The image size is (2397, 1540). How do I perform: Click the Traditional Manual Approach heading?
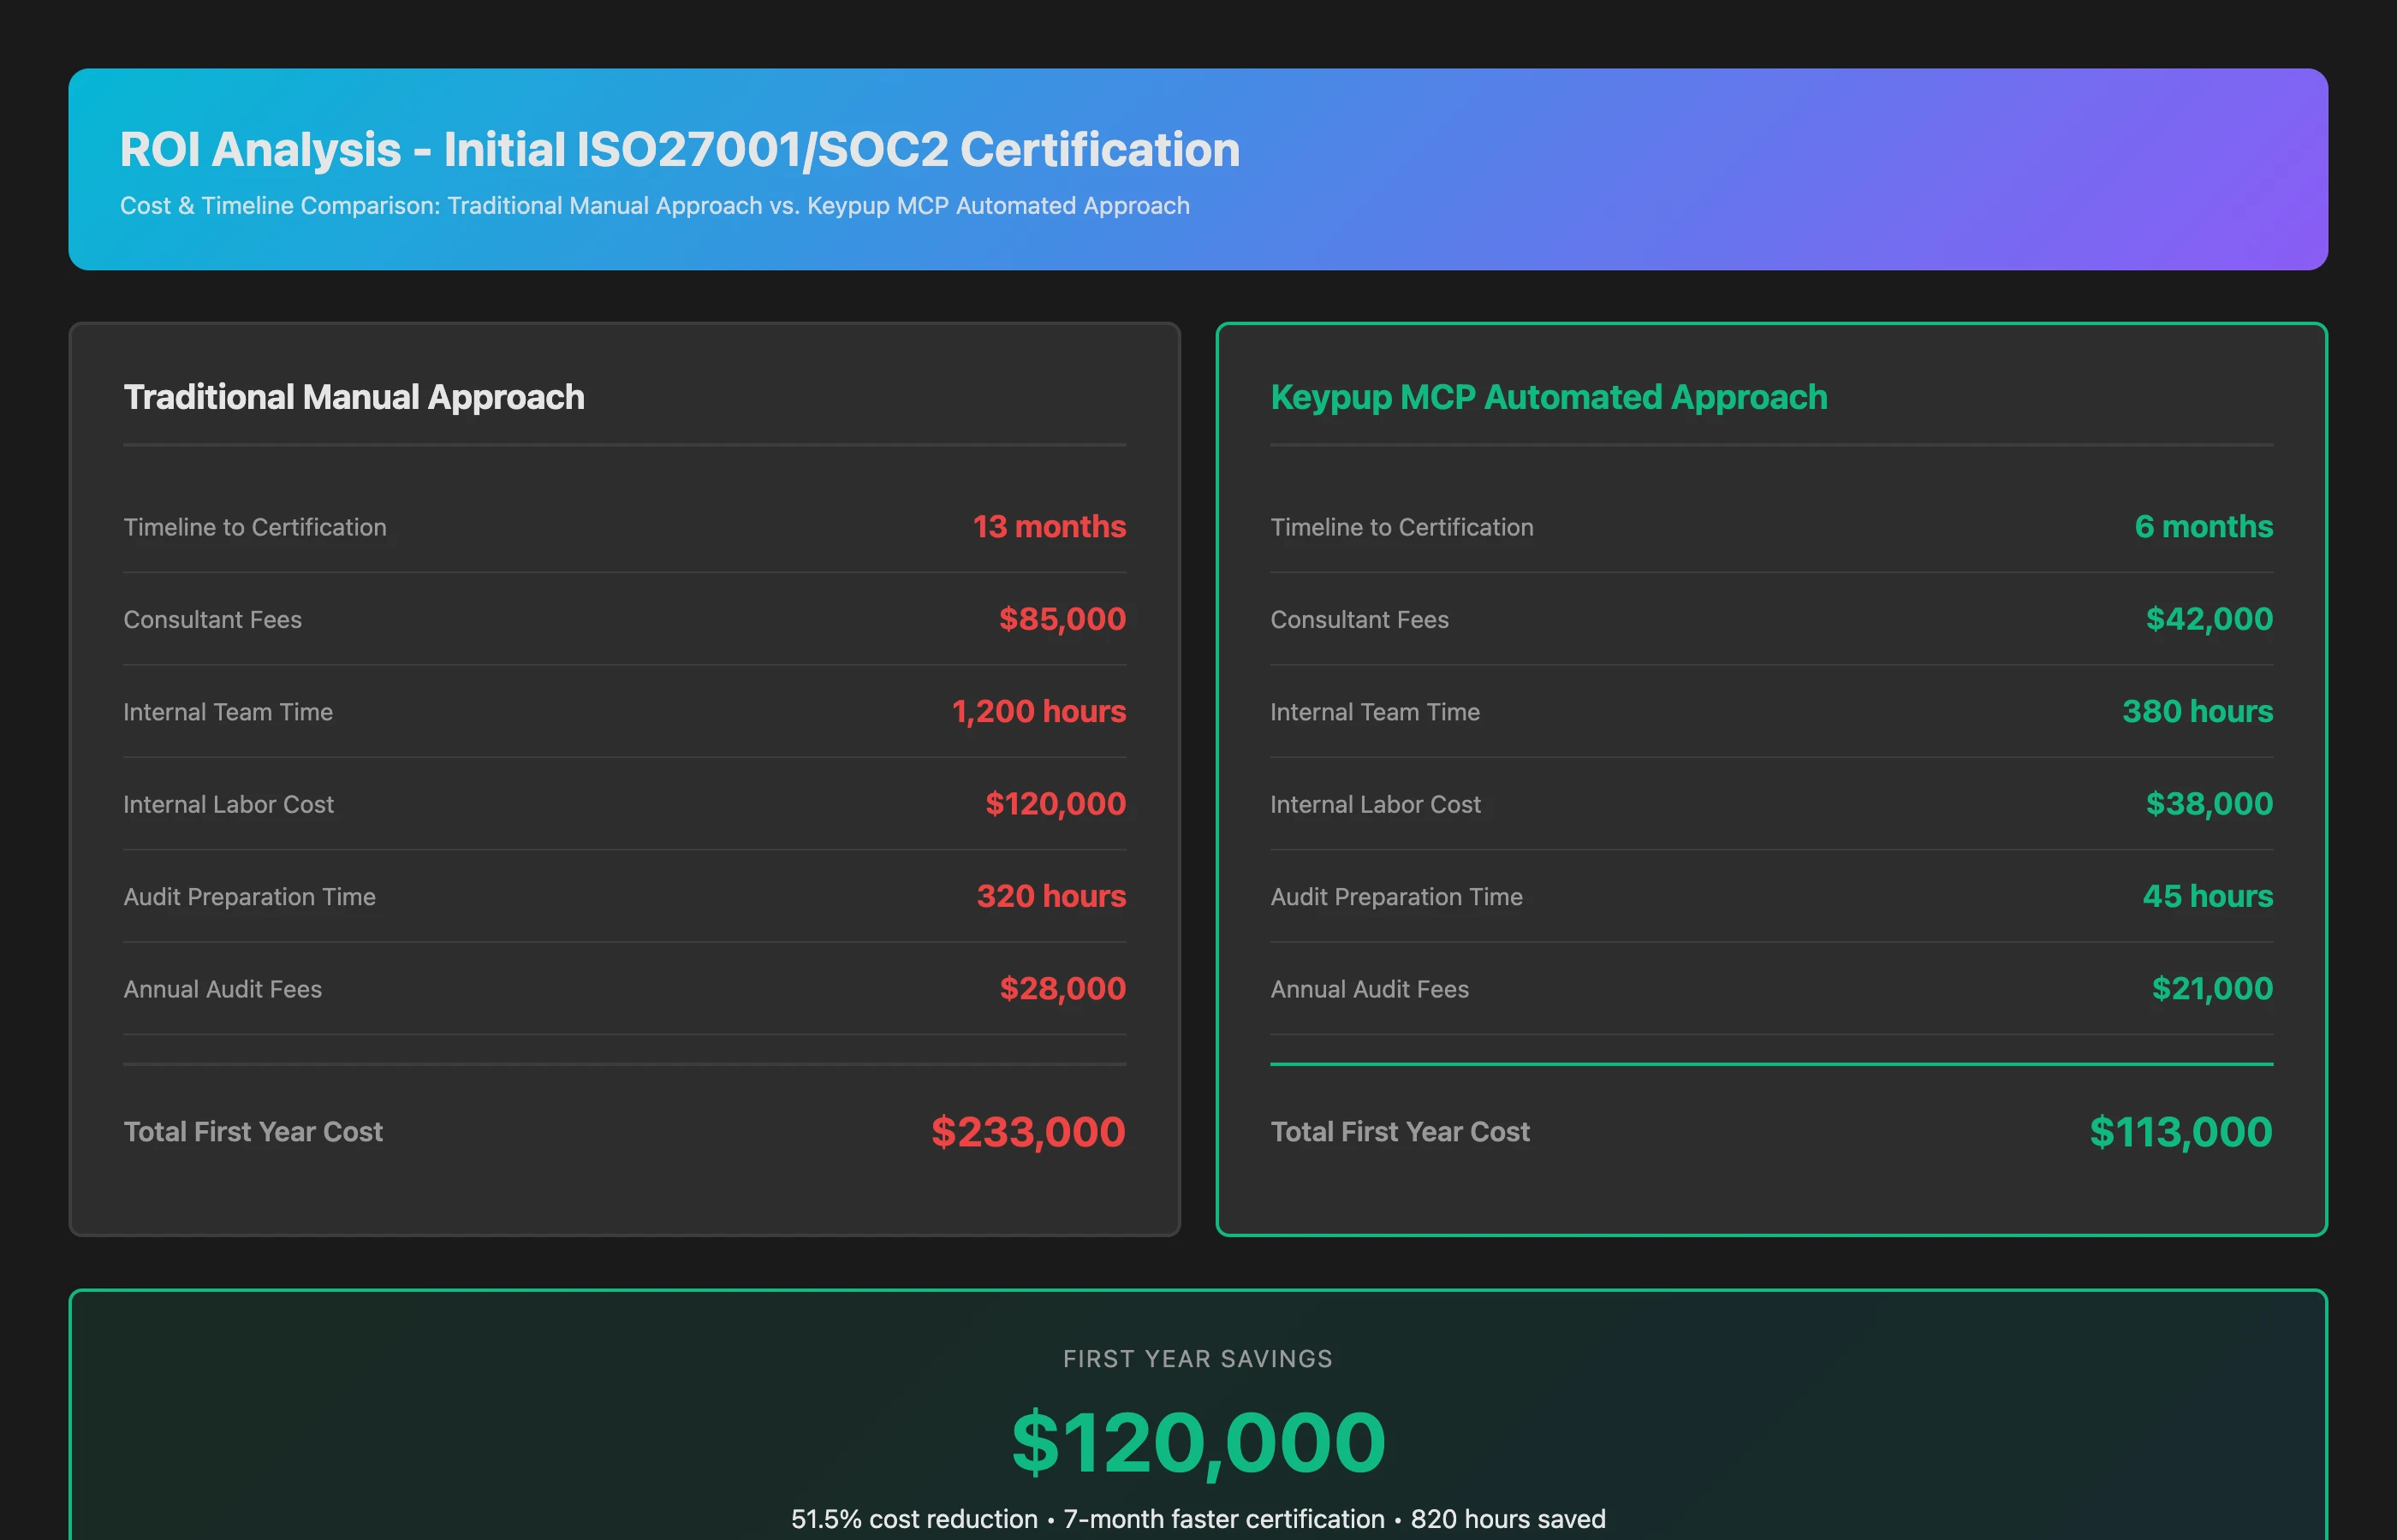click(x=354, y=397)
